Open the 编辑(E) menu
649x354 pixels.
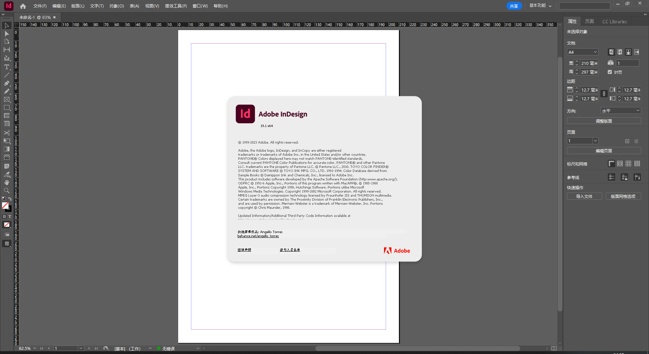point(59,6)
